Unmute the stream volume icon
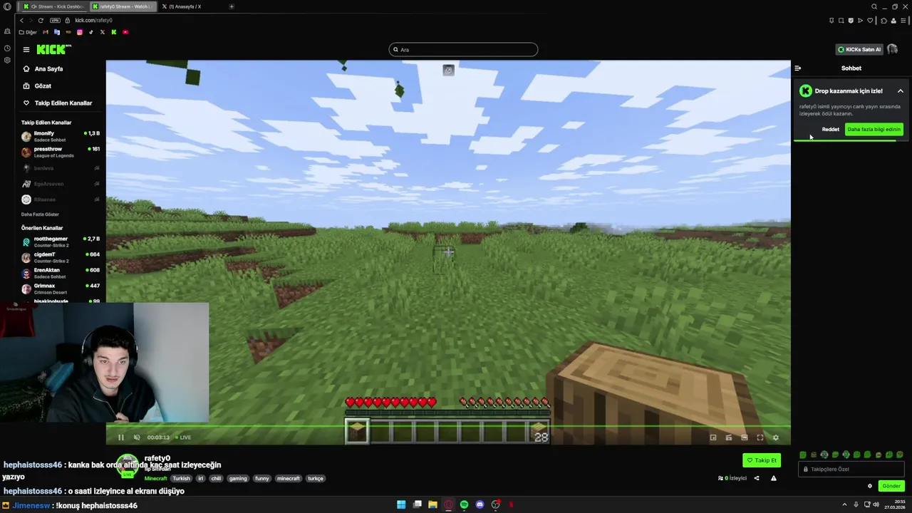 137,437
